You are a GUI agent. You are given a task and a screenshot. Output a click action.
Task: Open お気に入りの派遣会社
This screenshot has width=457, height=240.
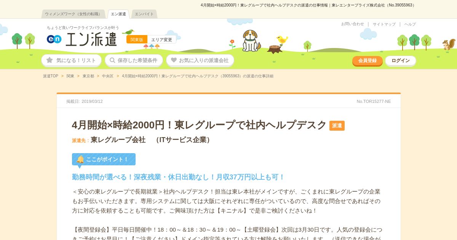tap(200, 60)
